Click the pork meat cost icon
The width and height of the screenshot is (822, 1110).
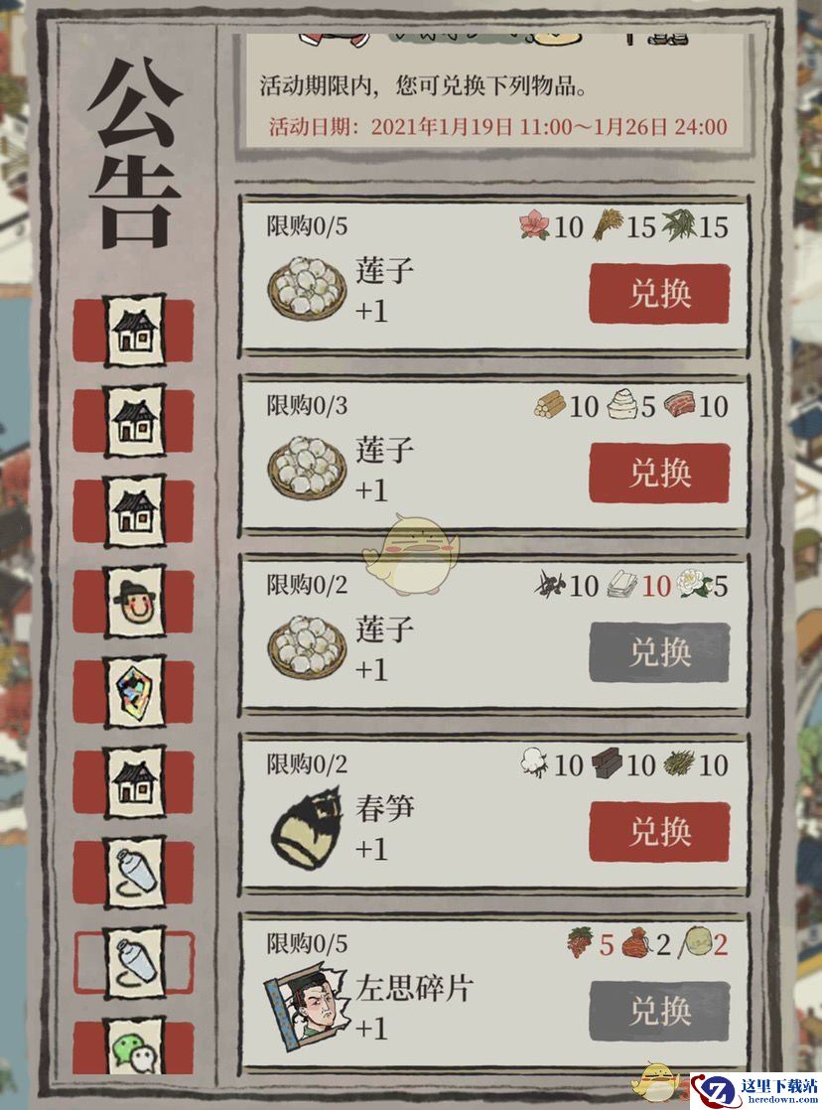679,404
